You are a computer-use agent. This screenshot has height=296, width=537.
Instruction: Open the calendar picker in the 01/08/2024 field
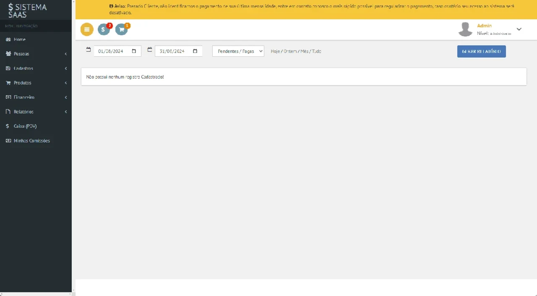coord(134,51)
